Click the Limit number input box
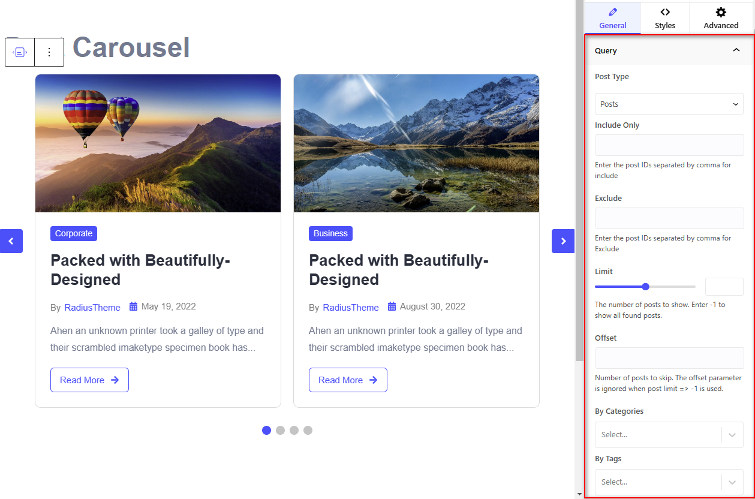This screenshot has height=499, width=755. (724, 287)
